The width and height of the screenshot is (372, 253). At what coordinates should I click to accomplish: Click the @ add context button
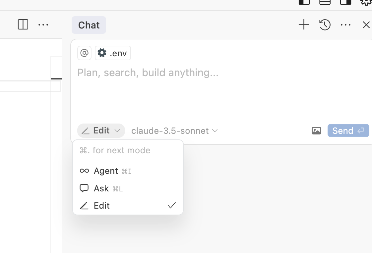click(x=84, y=53)
